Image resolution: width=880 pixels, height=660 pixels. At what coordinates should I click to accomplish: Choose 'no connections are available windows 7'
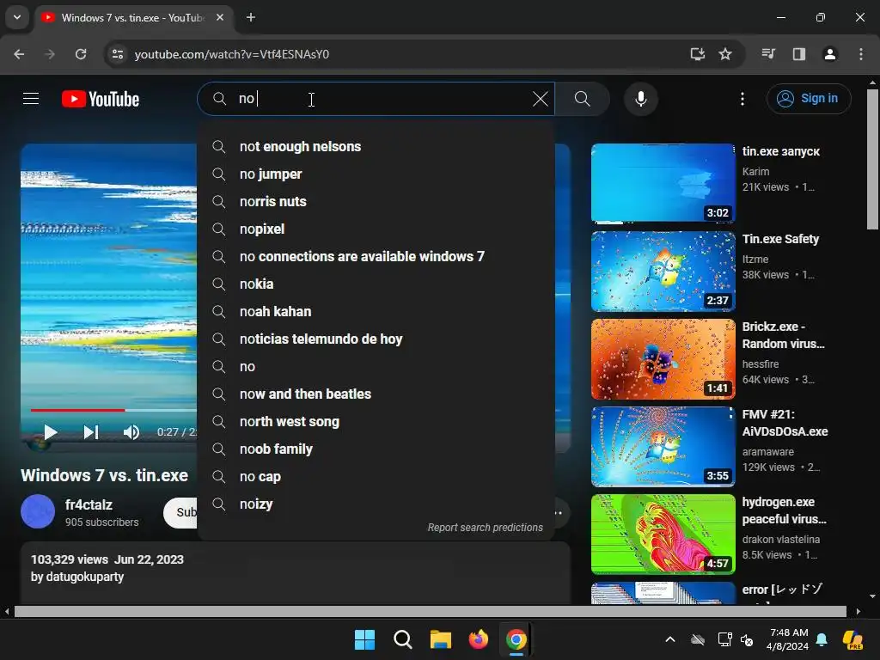(x=376, y=256)
